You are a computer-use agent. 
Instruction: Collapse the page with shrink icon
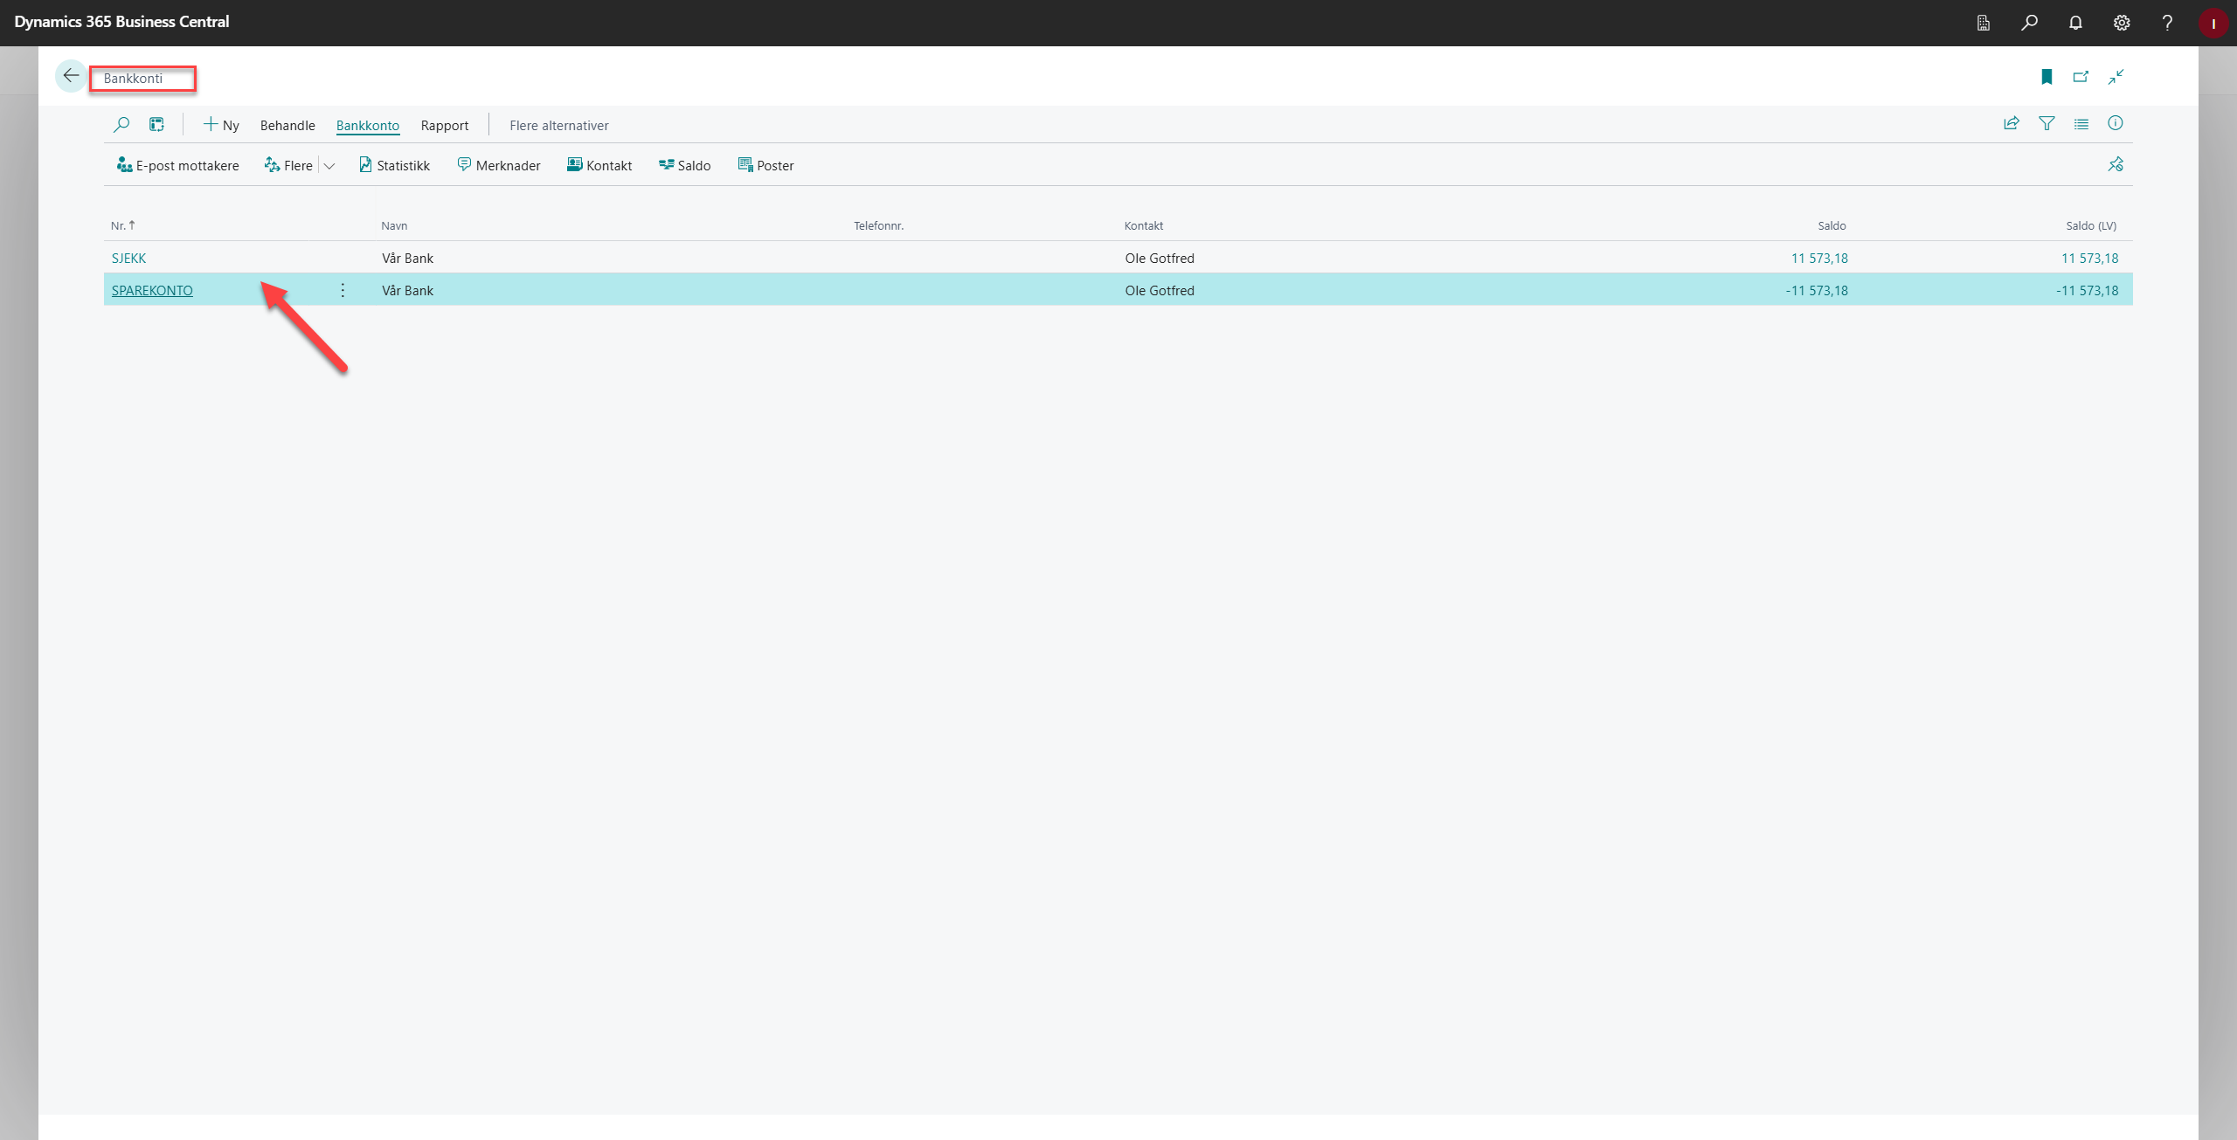(x=2116, y=77)
